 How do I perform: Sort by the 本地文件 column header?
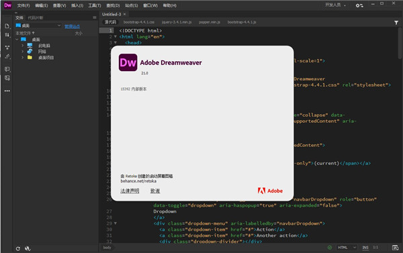click(x=25, y=33)
